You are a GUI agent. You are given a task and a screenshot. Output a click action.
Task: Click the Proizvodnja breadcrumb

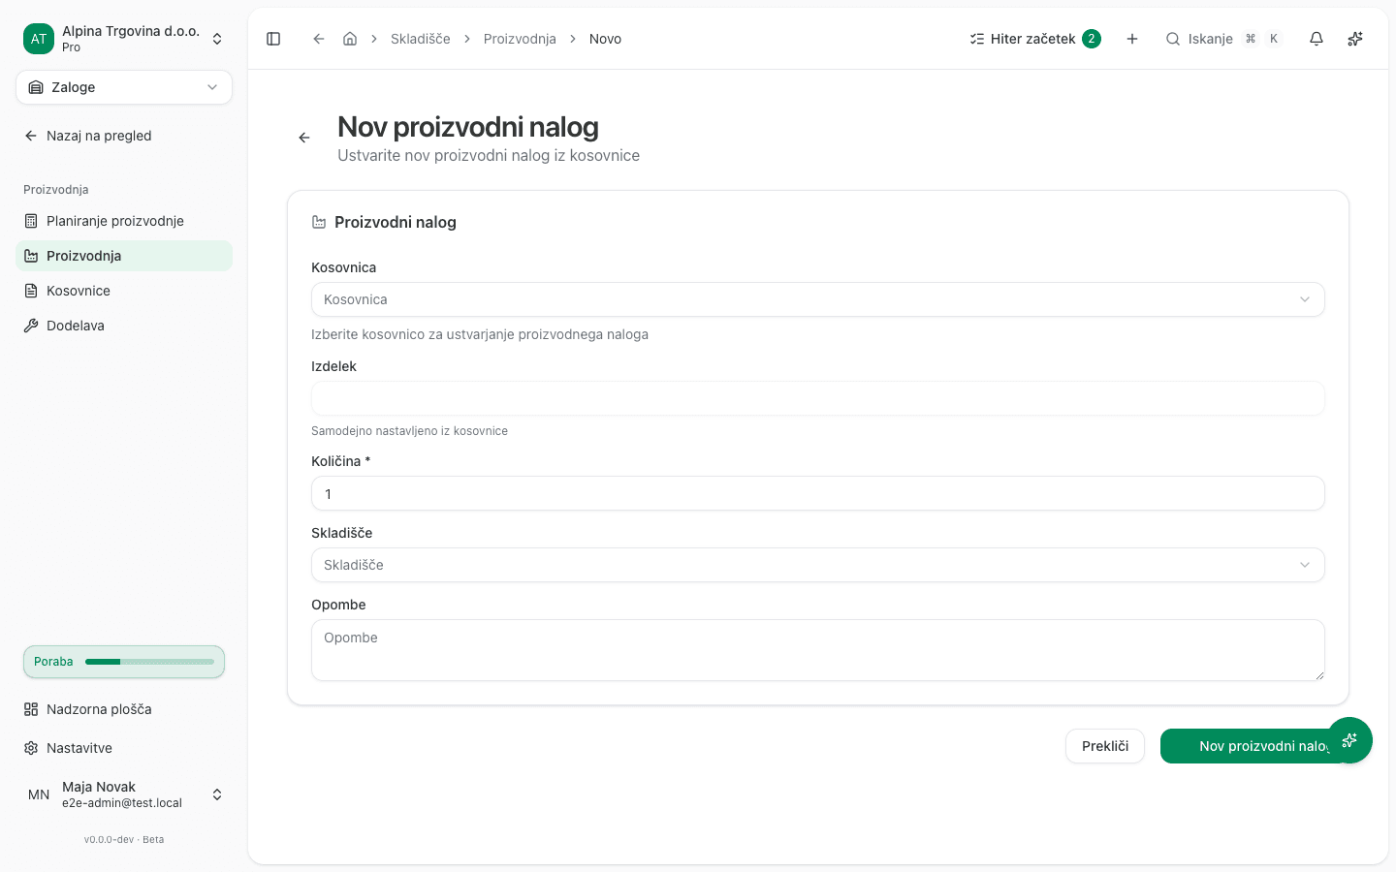(520, 39)
